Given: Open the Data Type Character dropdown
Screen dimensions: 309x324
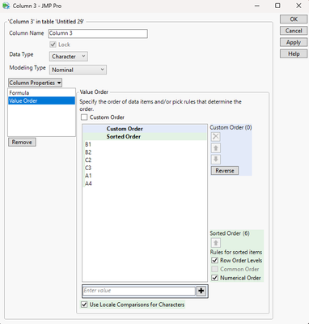Looking at the screenshot, I should click(x=69, y=57).
